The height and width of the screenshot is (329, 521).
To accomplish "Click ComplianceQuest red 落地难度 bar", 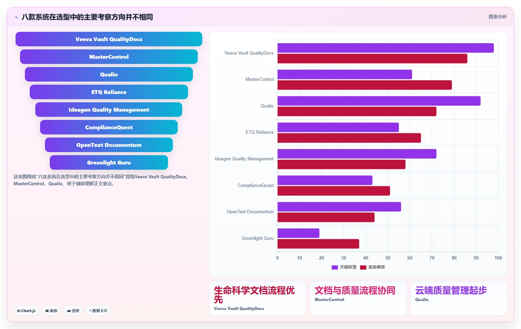I will pyautogui.click(x=334, y=191).
